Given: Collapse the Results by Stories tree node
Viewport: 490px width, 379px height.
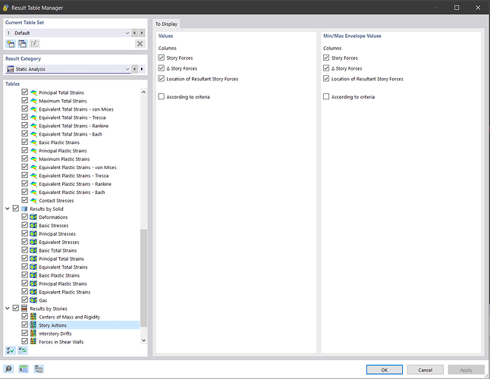Looking at the screenshot, I should (x=8, y=309).
